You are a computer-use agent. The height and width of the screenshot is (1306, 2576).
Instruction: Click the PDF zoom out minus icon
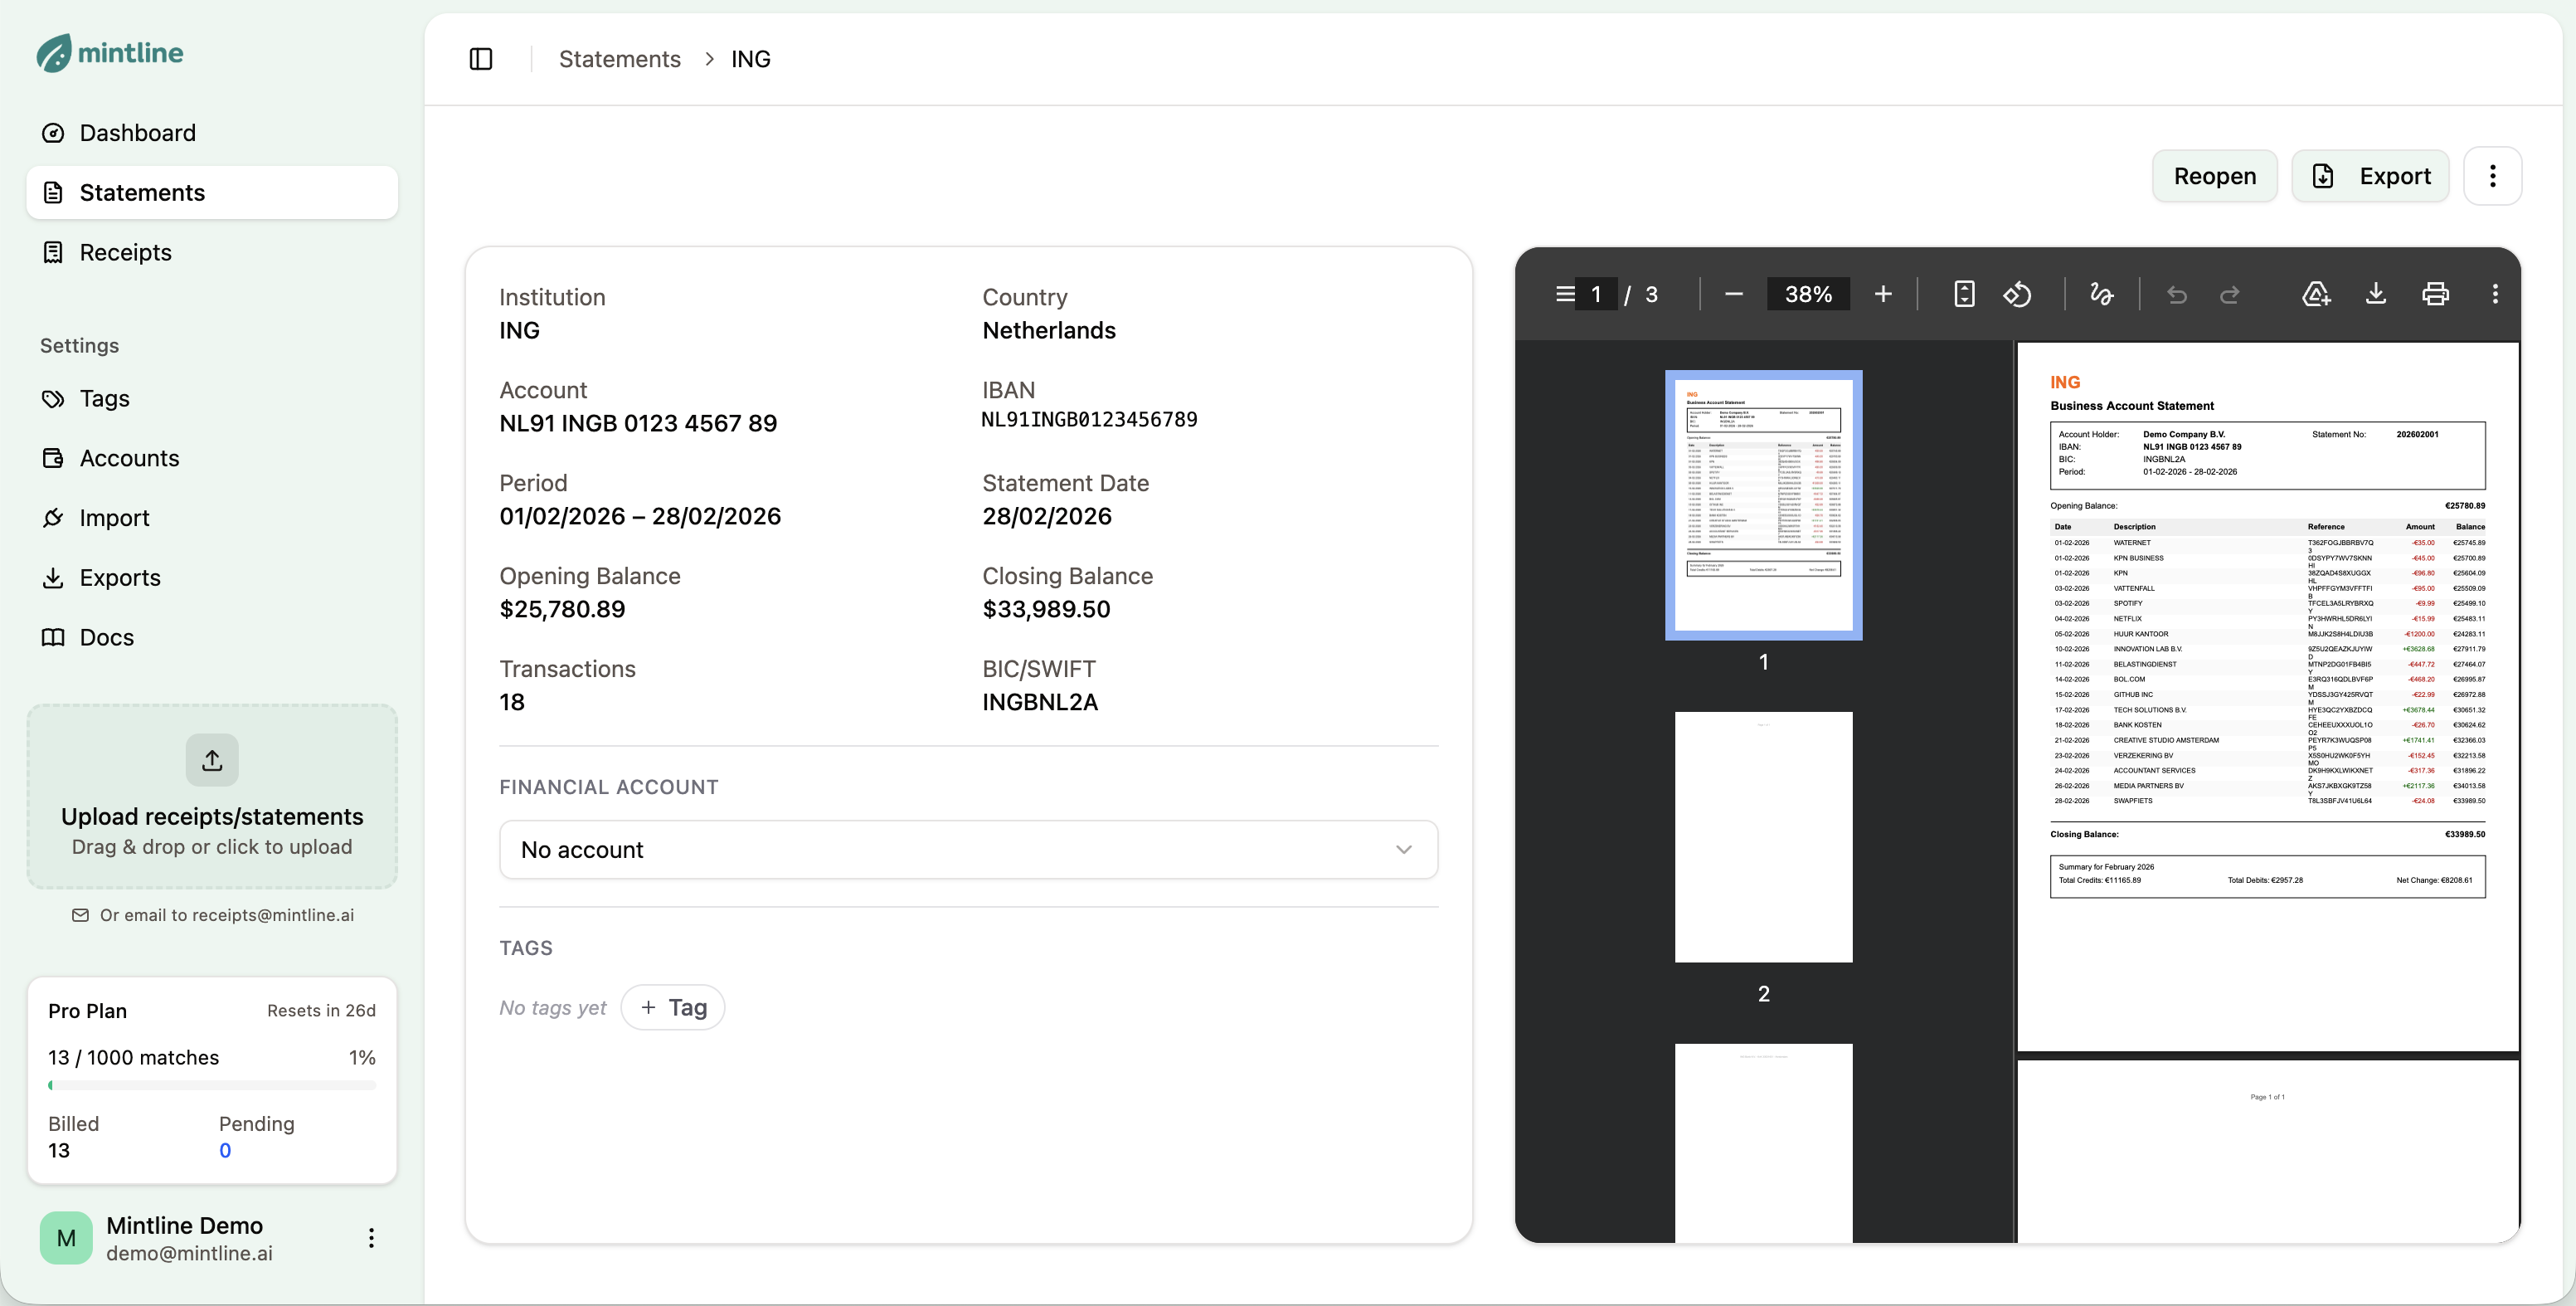(x=1734, y=295)
